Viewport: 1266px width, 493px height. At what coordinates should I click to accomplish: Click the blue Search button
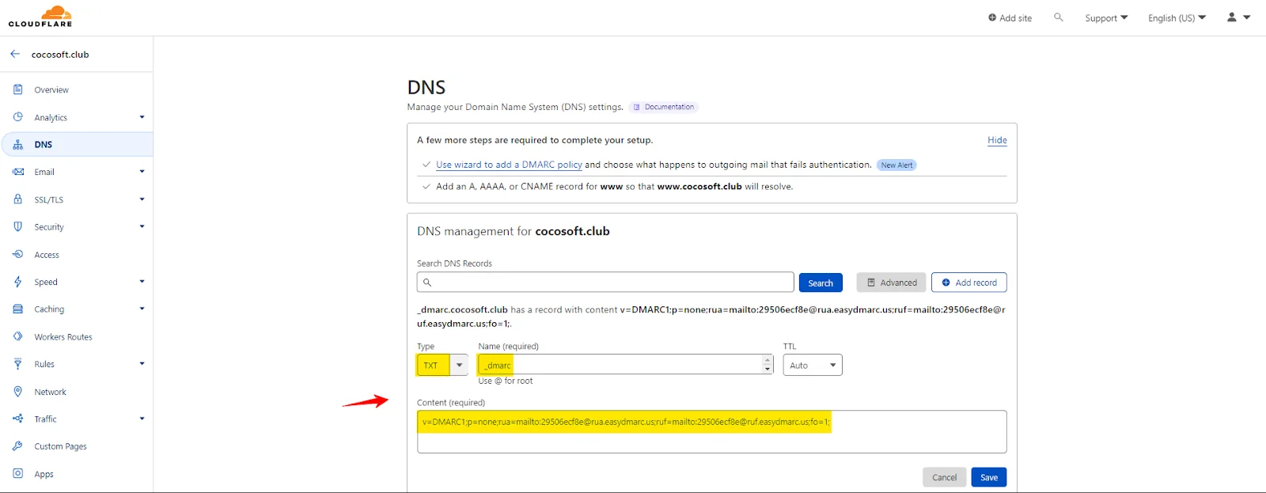pyautogui.click(x=821, y=283)
